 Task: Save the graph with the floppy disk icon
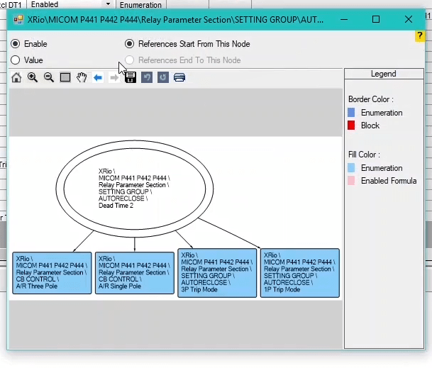[131, 77]
